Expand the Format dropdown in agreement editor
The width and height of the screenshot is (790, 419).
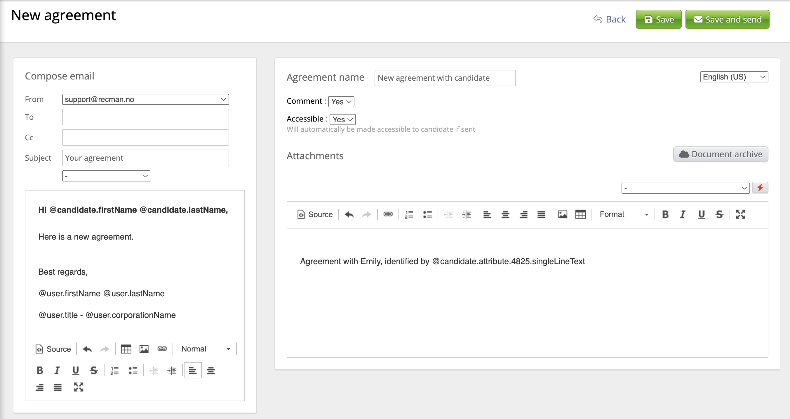(623, 214)
